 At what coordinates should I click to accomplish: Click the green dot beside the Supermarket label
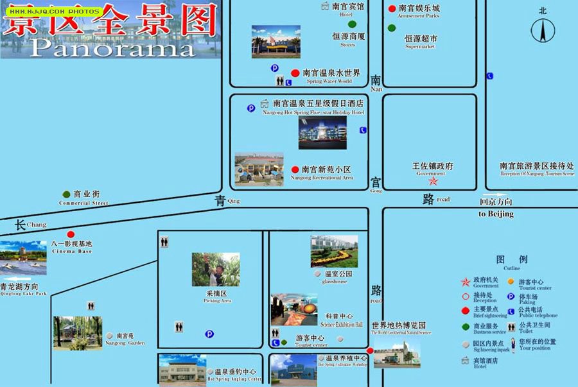point(392,28)
